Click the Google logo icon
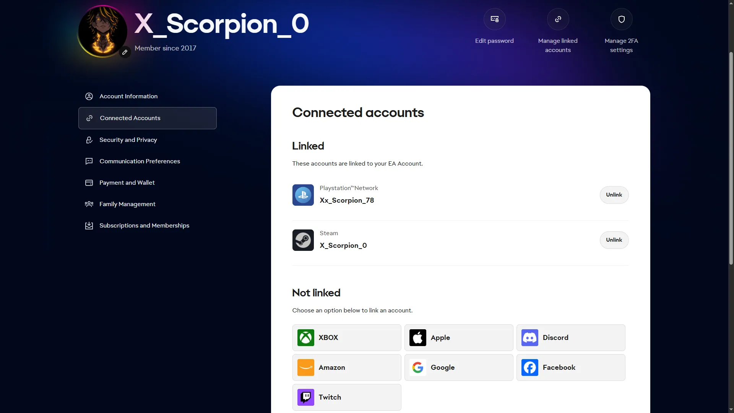This screenshot has width=734, height=413. click(x=418, y=367)
